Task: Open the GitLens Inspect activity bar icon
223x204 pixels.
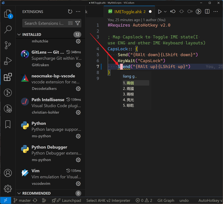Action: (x=8, y=109)
